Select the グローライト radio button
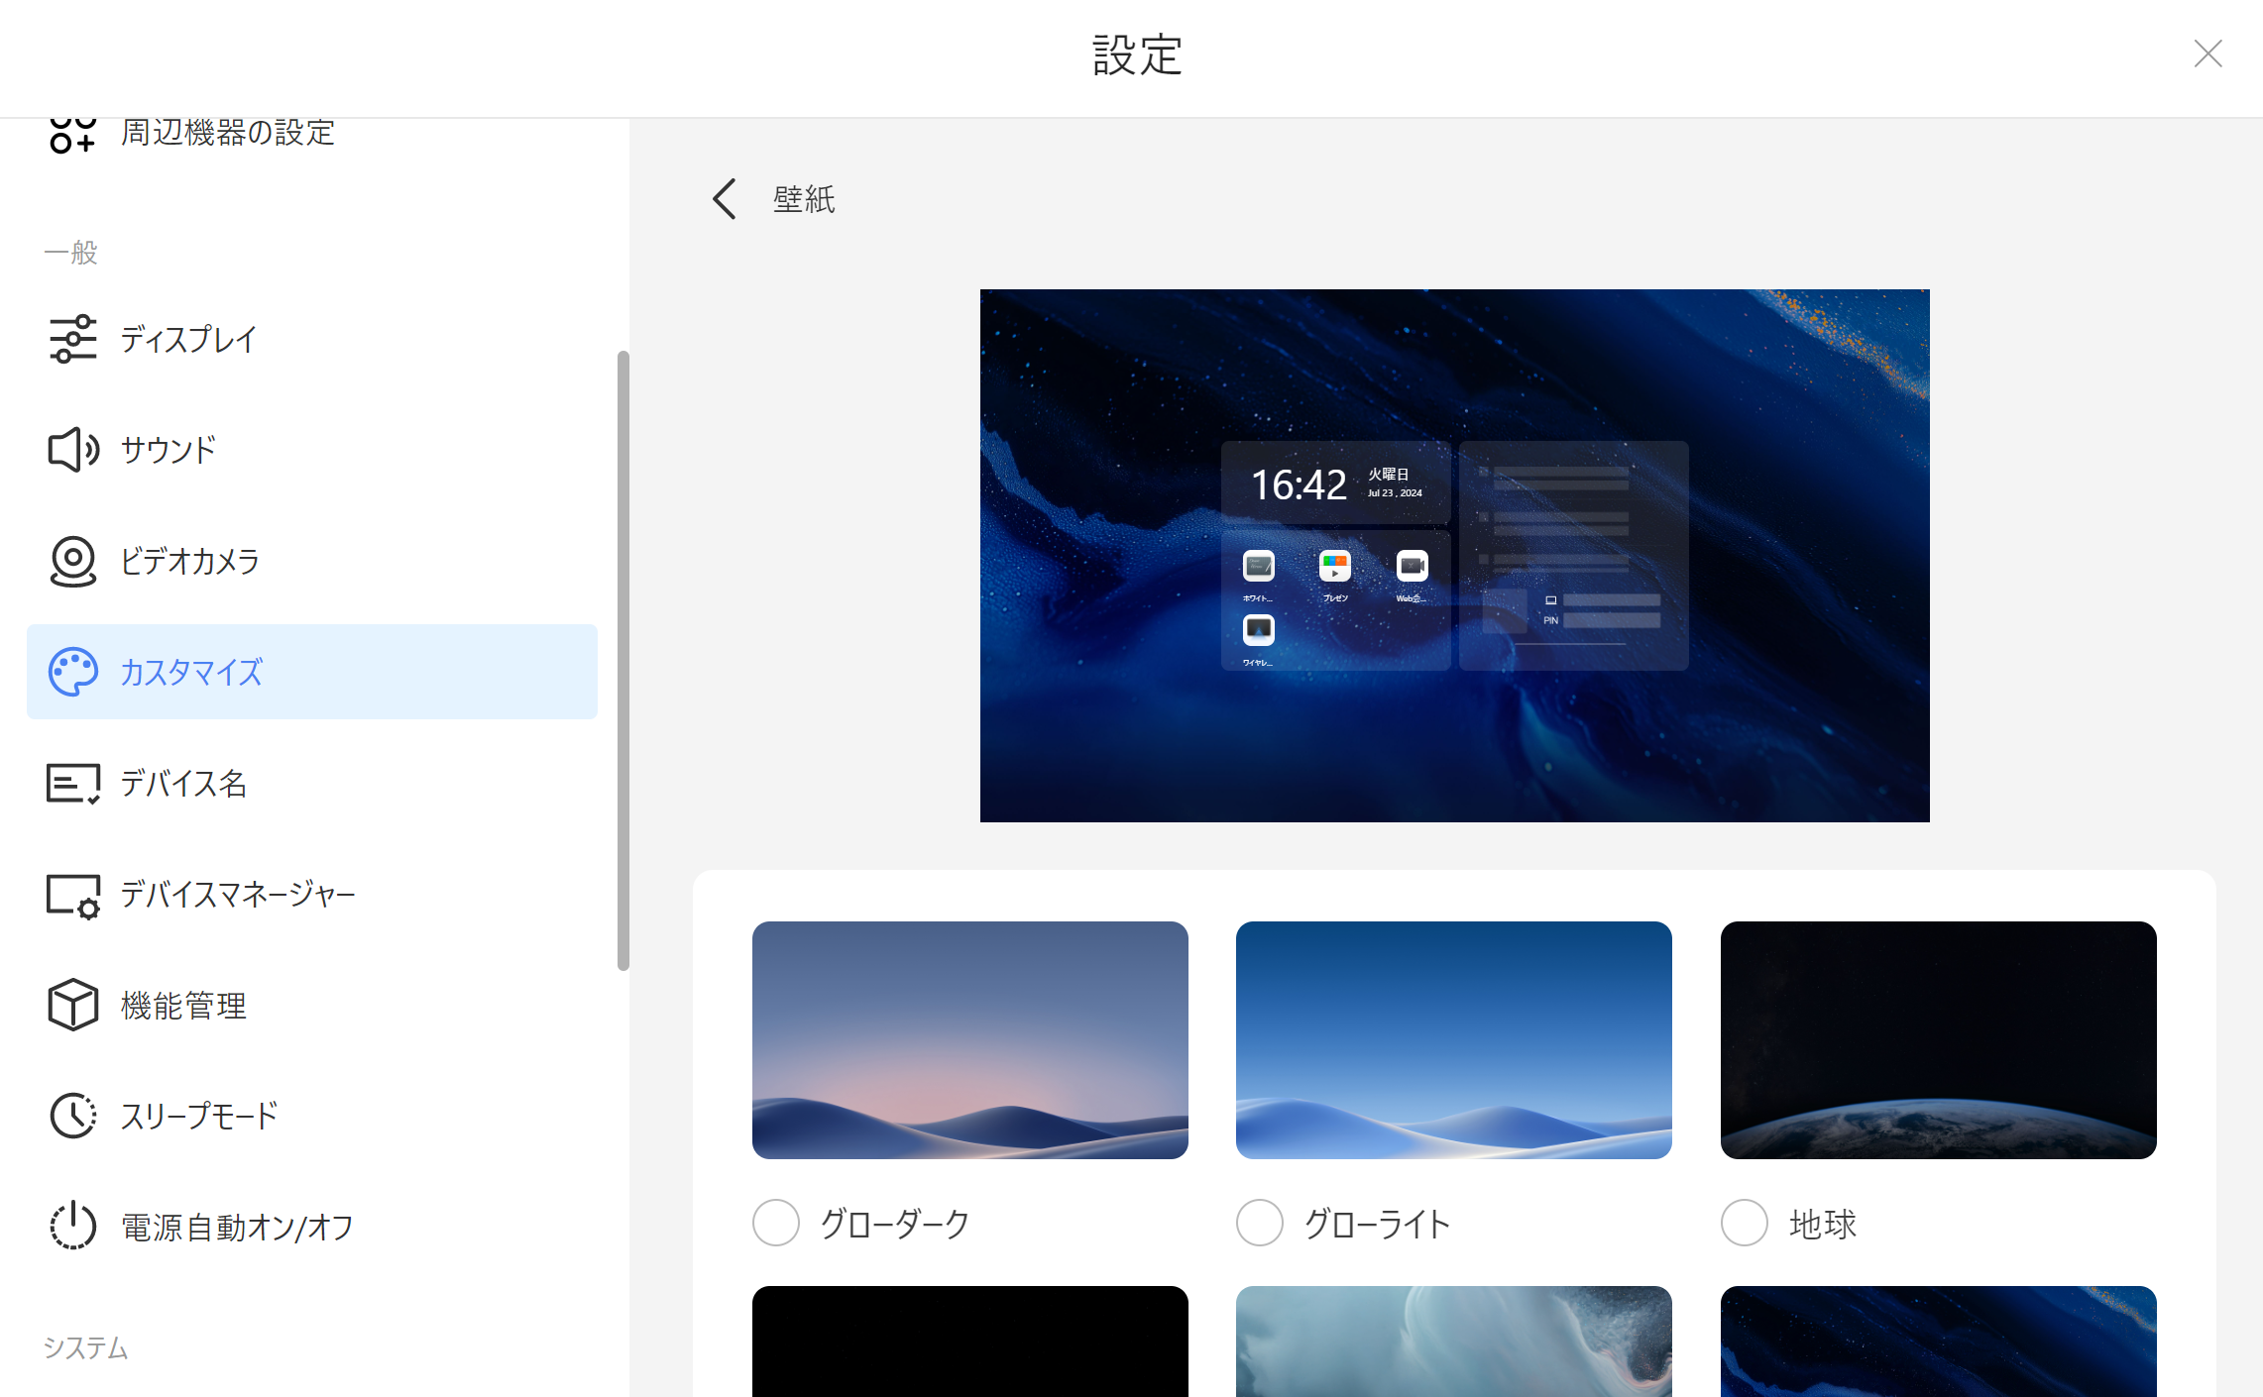 click(1259, 1223)
